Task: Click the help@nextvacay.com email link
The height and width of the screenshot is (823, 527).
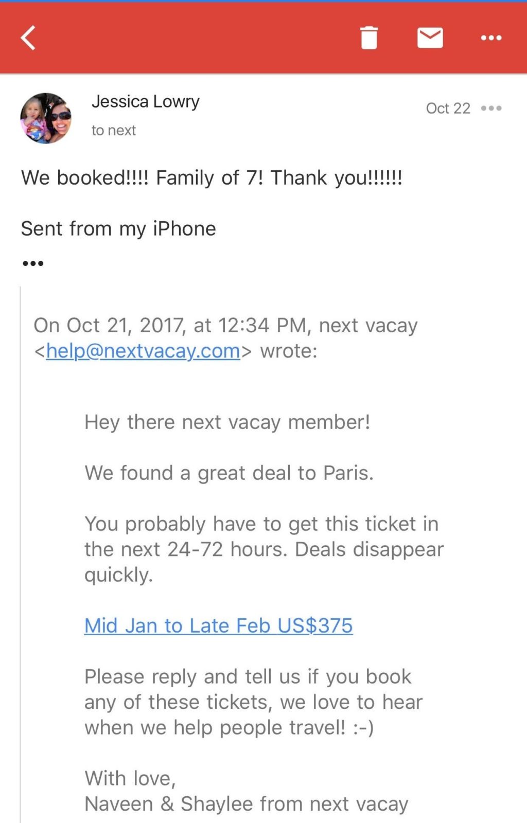Action: [143, 351]
